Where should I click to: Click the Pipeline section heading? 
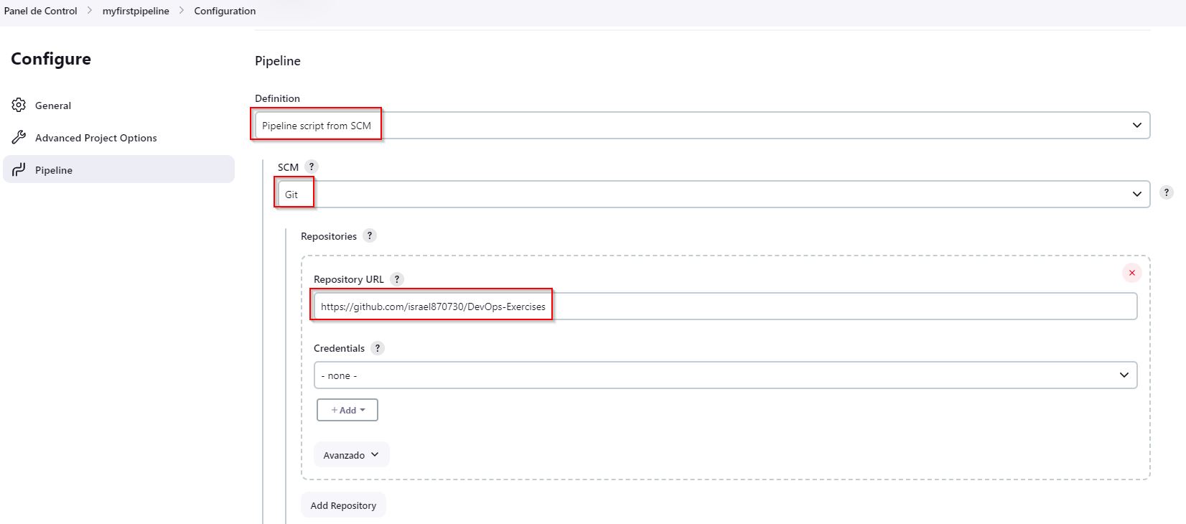(278, 61)
